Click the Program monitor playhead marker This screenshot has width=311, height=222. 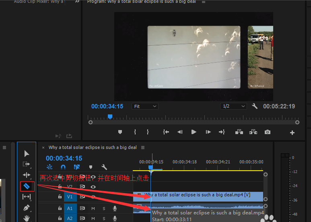click(110, 117)
